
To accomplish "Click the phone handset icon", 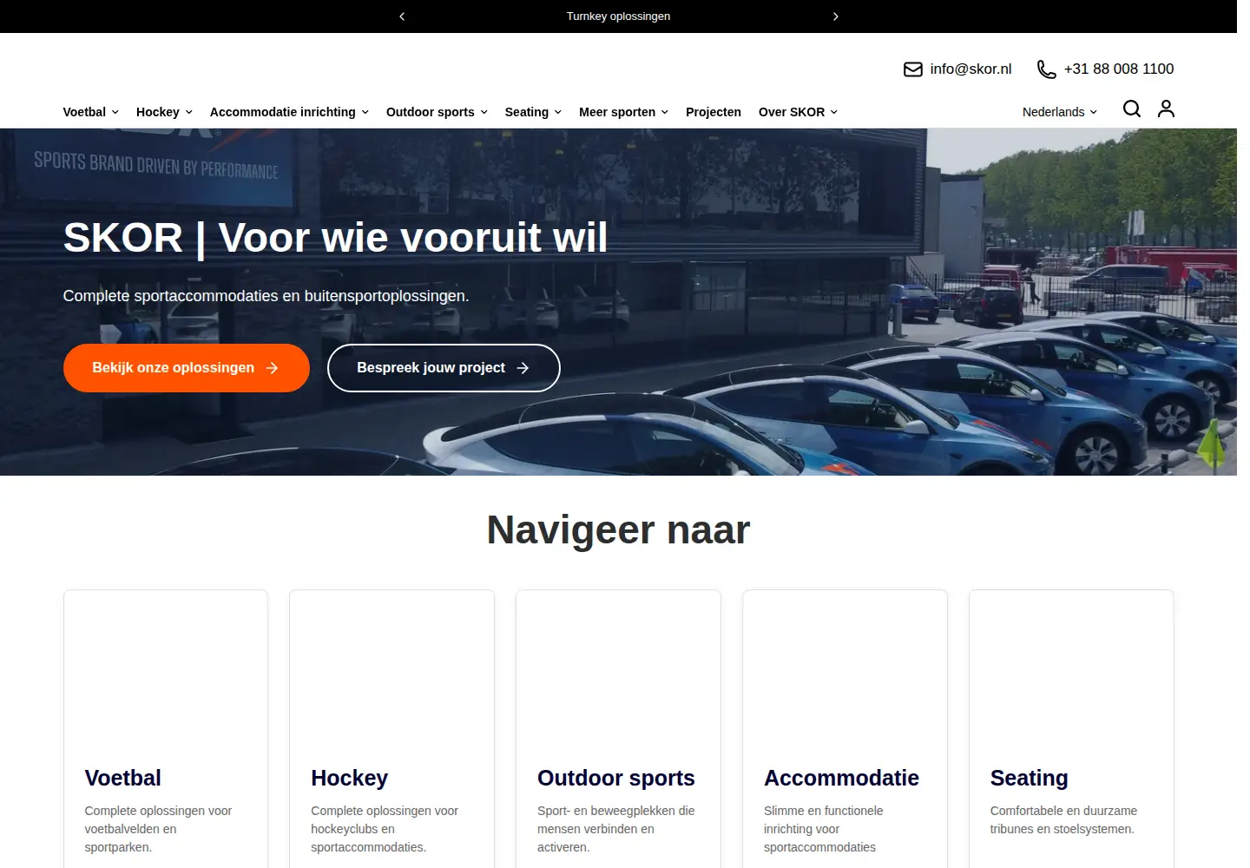I will (1047, 69).
